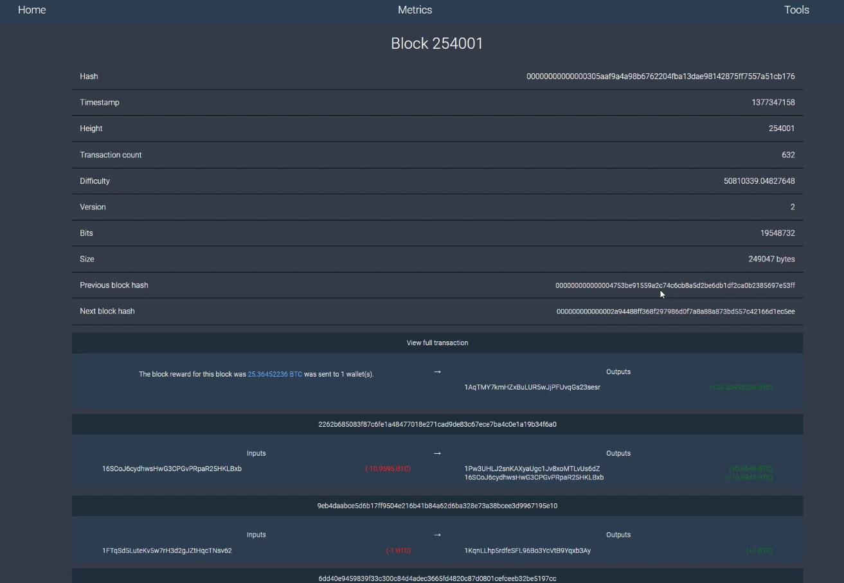Click the green +0.0648 BTC output amount
844x583 pixels.
click(751, 469)
